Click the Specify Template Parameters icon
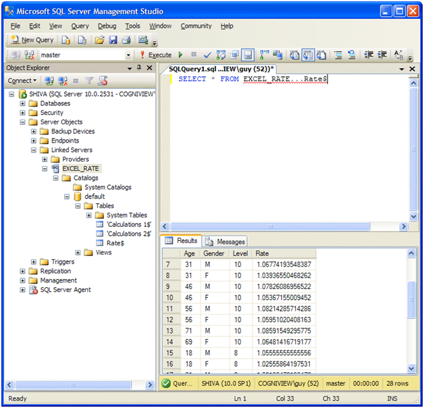This screenshot has width=424, height=408. coord(398,55)
